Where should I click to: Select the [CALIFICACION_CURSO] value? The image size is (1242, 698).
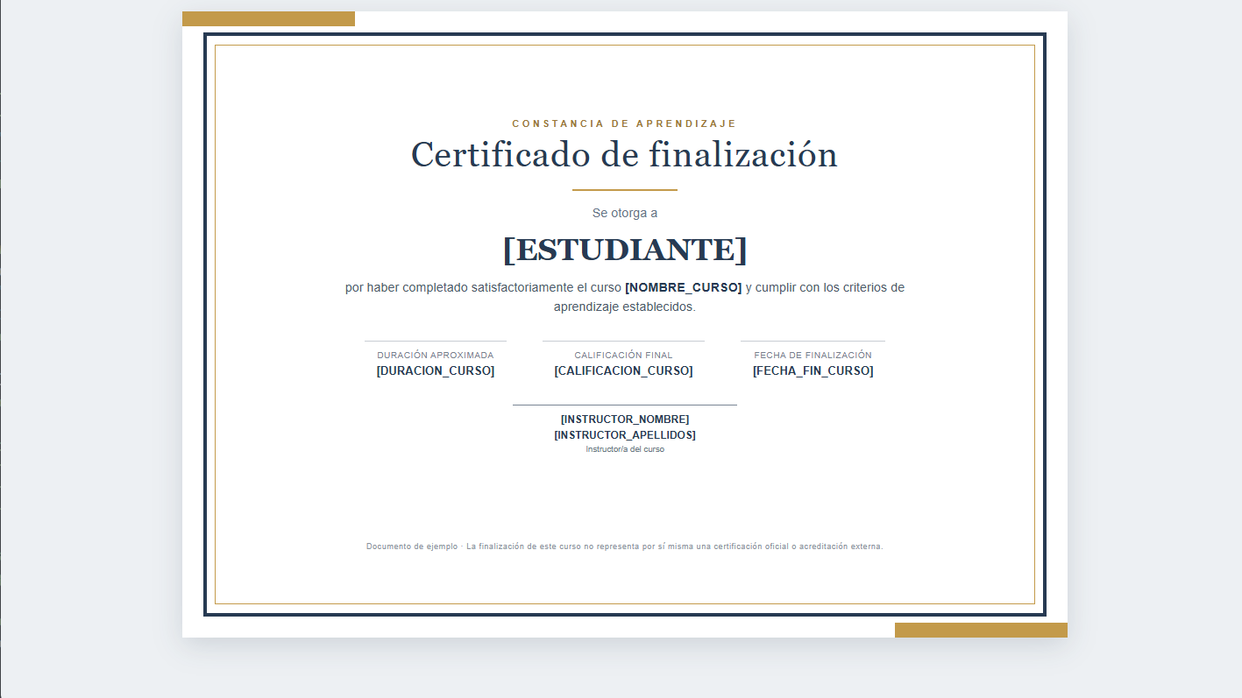pos(623,370)
